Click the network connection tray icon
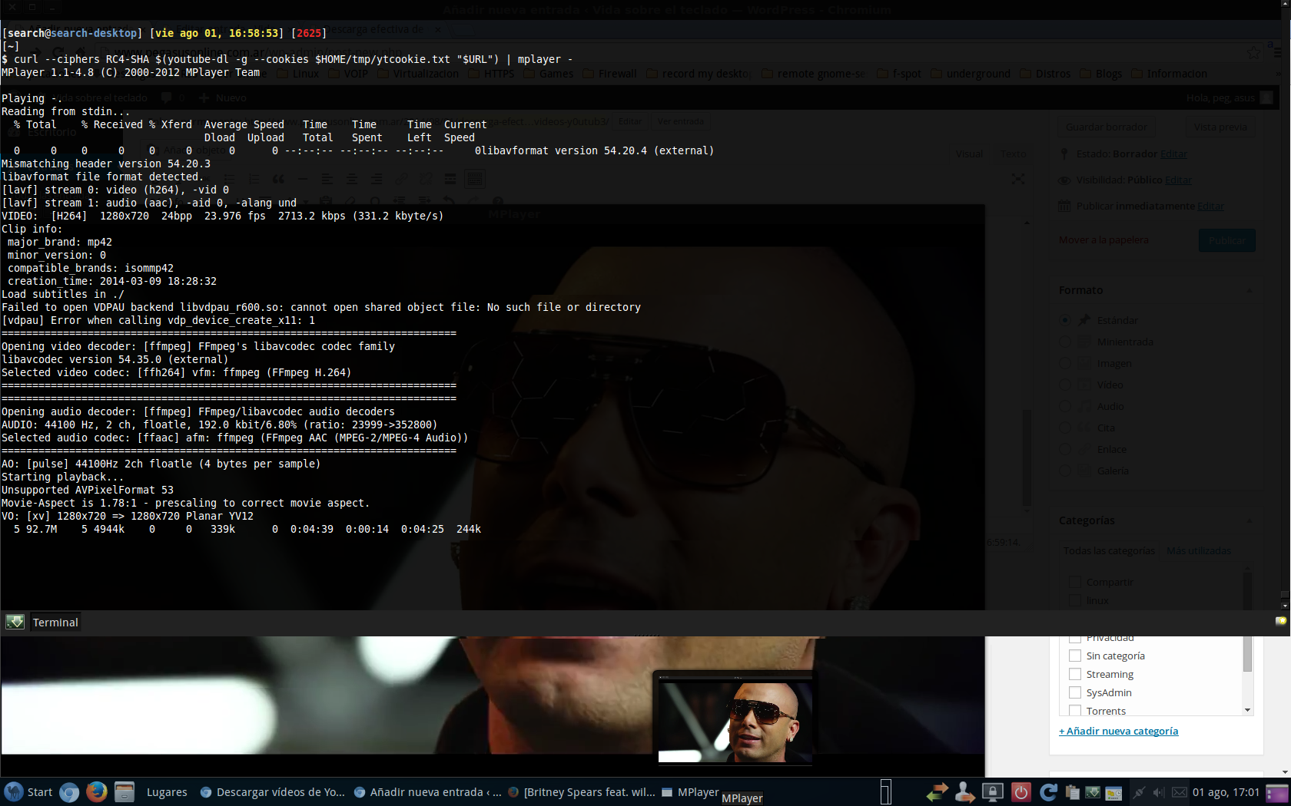Viewport: 1291px width, 806px height. 1138,792
